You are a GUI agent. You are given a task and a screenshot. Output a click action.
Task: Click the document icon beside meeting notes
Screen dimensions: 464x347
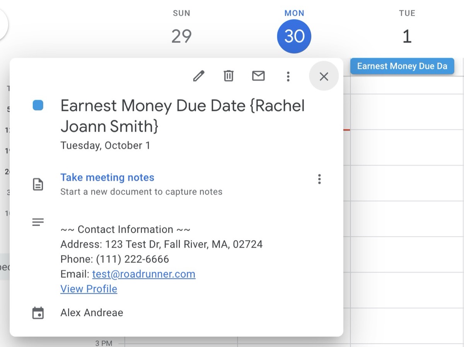(x=38, y=184)
